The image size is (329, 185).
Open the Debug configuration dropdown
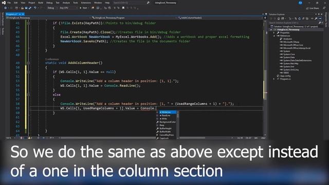(x=52, y=8)
